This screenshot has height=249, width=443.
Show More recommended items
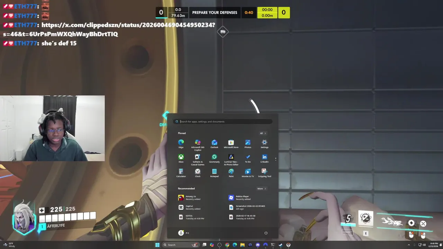click(x=262, y=188)
